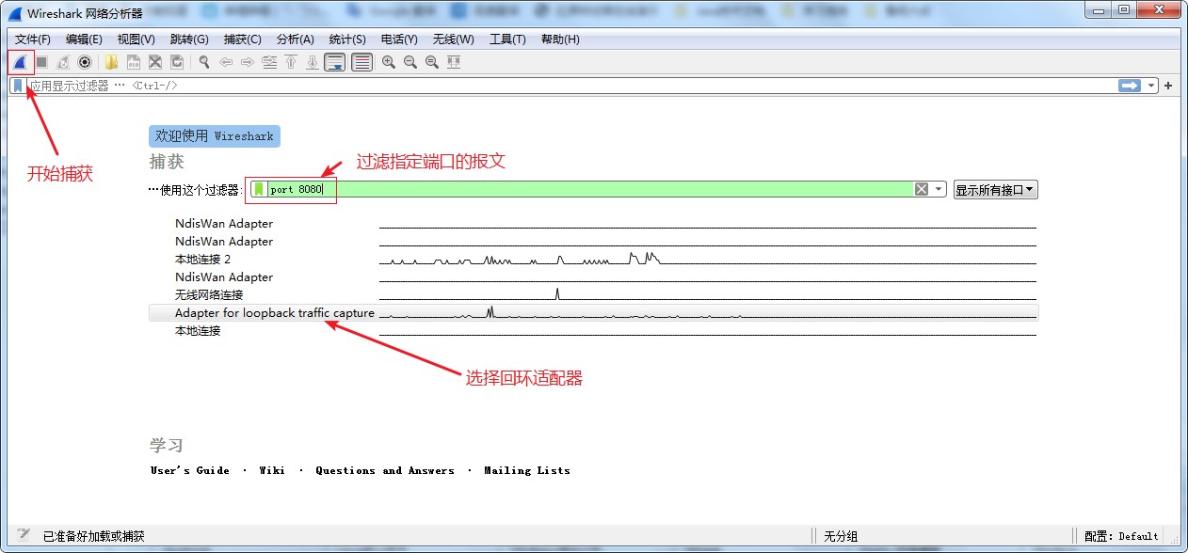Click the find packet magnifier icon
The width and height of the screenshot is (1188, 553).
coord(204,62)
